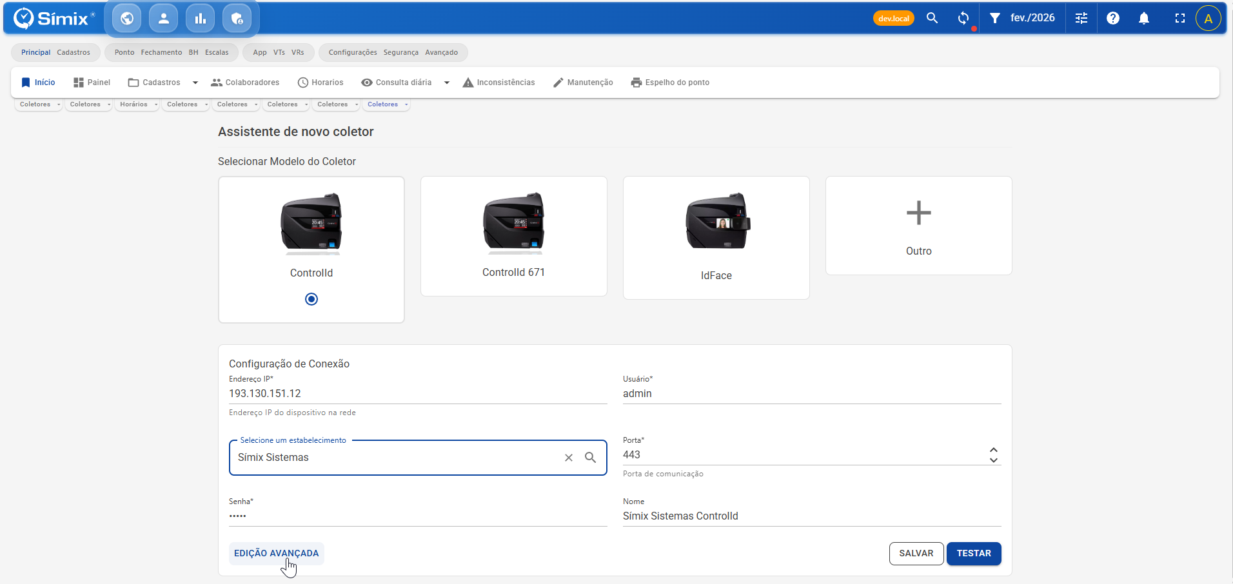Open dropdown arrow on Horários page tab
This screenshot has height=584, width=1233.
pyautogui.click(x=155, y=104)
